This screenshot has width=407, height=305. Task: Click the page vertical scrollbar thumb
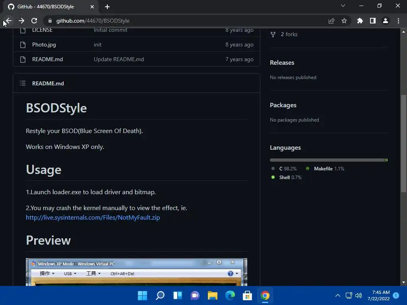click(403, 143)
